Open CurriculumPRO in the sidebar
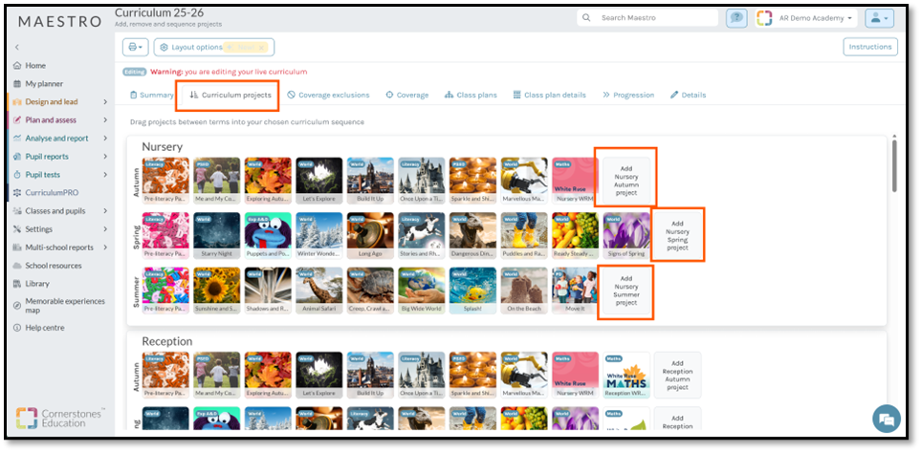 52,192
